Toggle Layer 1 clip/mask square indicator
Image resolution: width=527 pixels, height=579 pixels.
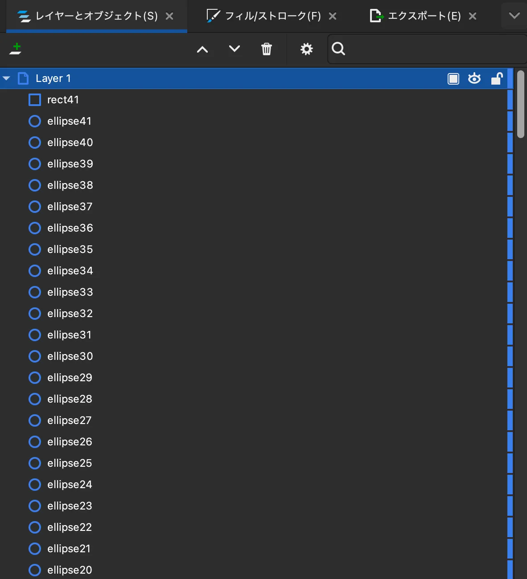[453, 79]
